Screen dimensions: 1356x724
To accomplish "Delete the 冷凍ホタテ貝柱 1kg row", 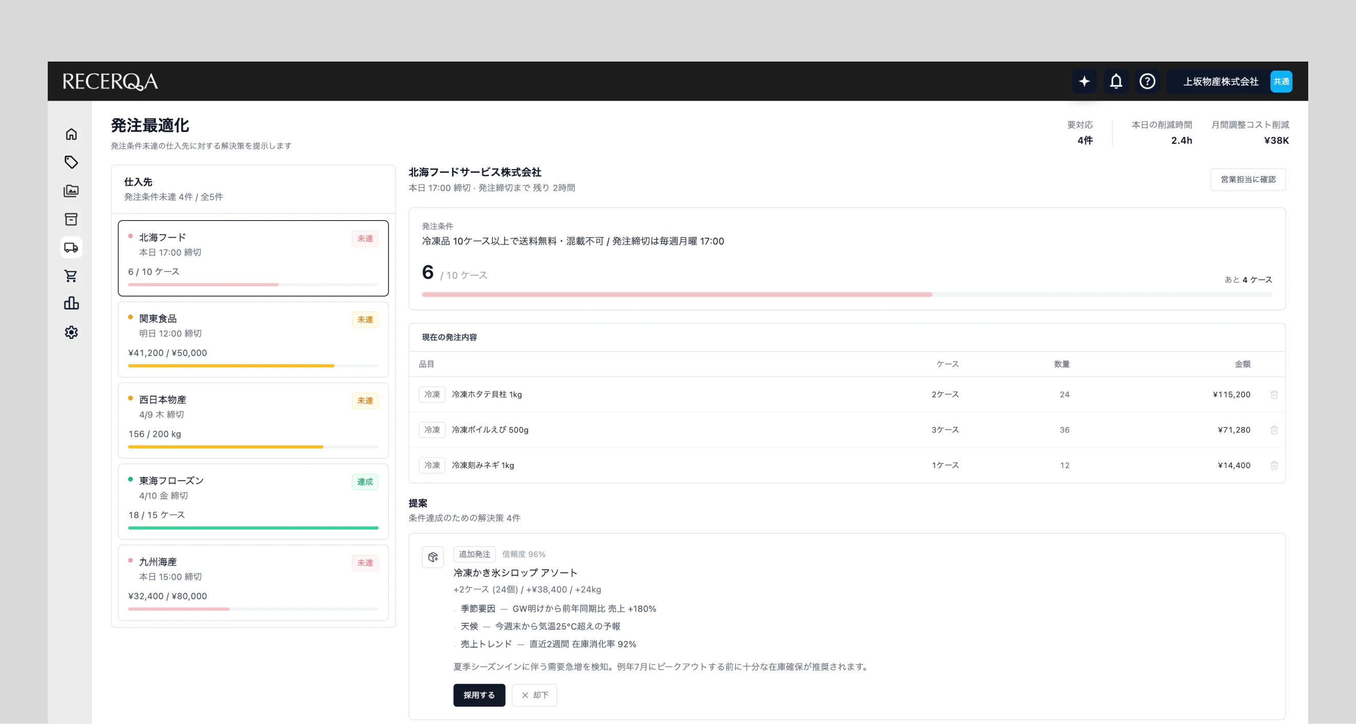I will 1274,395.
